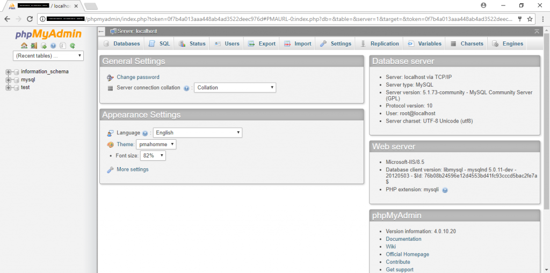Click 'Protocol version: 10' text

[x=409, y=106]
